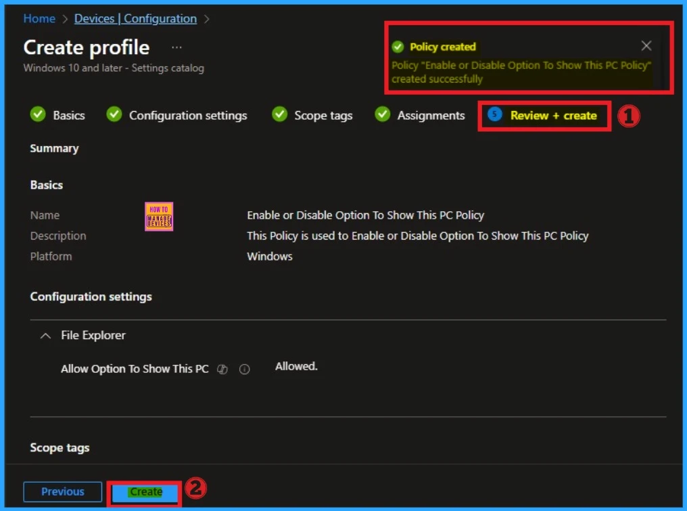Dismiss the Policy created notification

646,45
